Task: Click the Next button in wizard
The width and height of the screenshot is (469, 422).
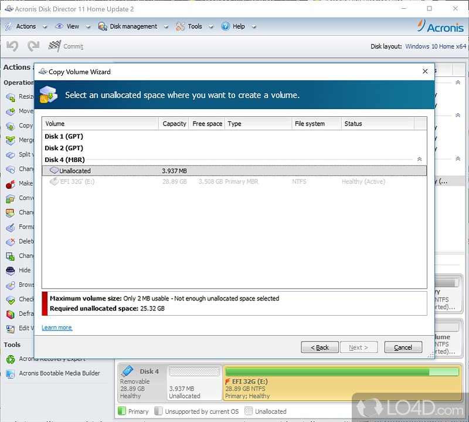Action: click(359, 347)
